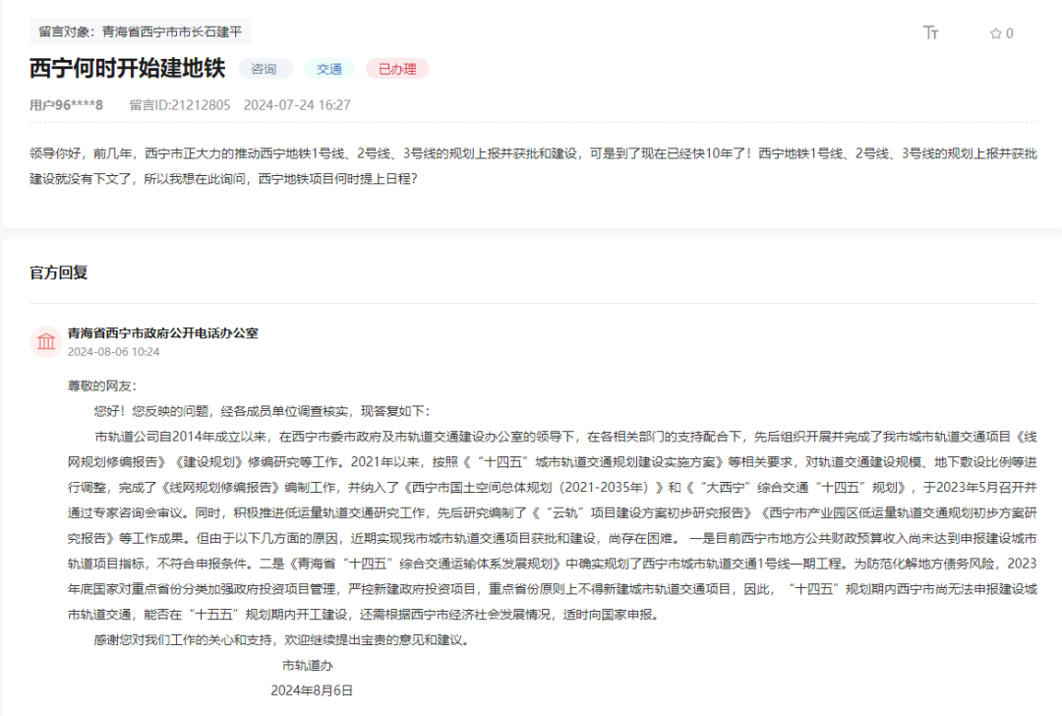Expand the 官方回复 section header
The image size is (1062, 716).
59,271
